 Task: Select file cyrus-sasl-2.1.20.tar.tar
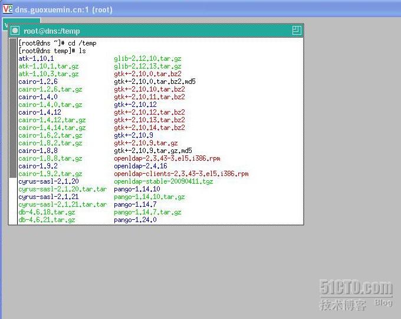(x=63, y=189)
